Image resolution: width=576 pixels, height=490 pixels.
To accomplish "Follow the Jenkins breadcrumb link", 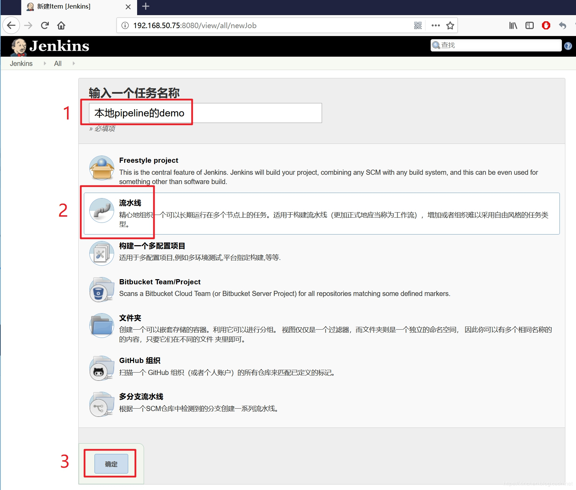I will point(21,63).
